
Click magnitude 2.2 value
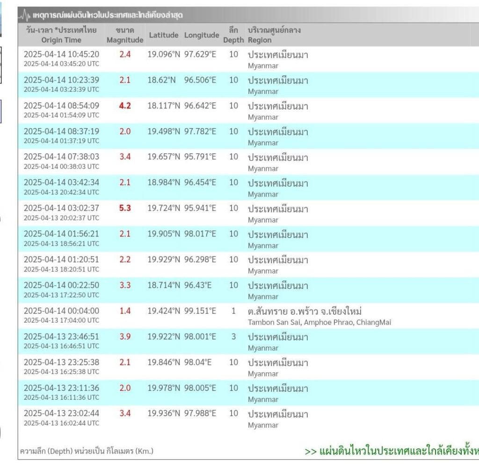(125, 259)
